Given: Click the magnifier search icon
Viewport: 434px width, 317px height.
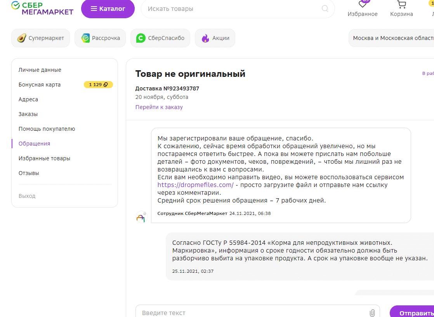Looking at the screenshot, I should point(325,9).
